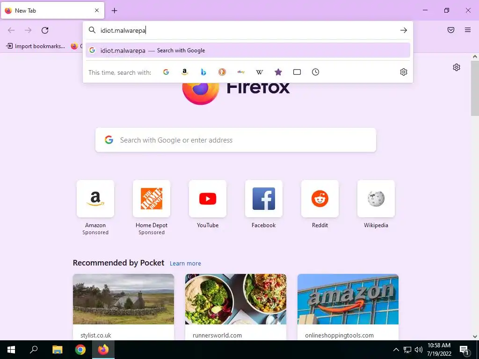Click the Go arrow in the address bar
The width and height of the screenshot is (479, 359).
tap(404, 30)
